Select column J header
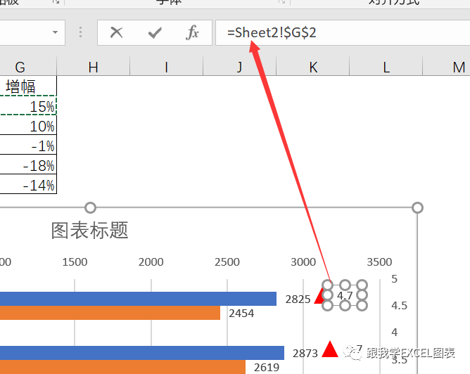The image size is (470, 374). (x=239, y=67)
